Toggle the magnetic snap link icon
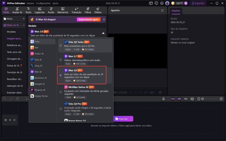 (x=173, y=99)
